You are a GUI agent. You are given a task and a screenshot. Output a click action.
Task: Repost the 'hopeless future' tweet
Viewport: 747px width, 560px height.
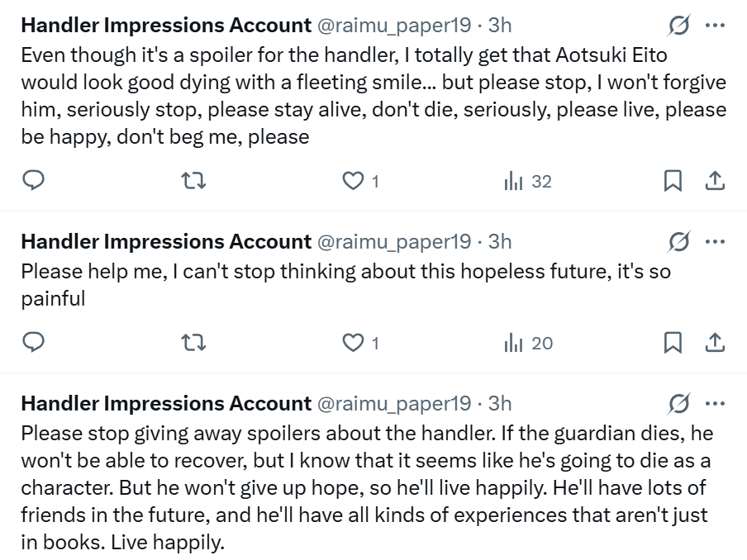coord(193,343)
